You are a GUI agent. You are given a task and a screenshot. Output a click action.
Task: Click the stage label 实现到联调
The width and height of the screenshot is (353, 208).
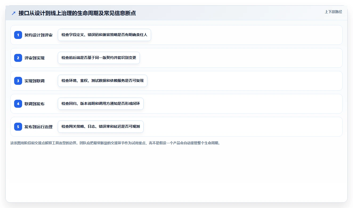coord(34,81)
